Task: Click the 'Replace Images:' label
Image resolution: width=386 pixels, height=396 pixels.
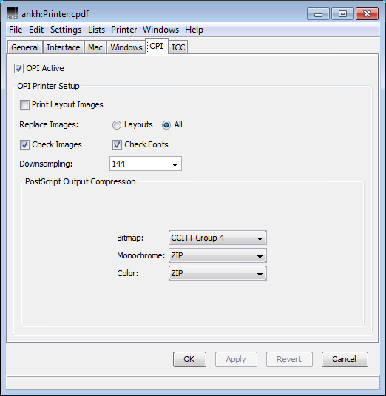Action: (x=49, y=125)
